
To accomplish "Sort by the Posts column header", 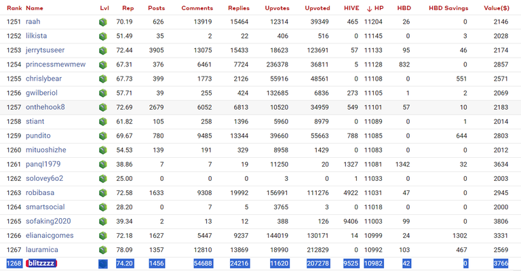I will [156, 8].
